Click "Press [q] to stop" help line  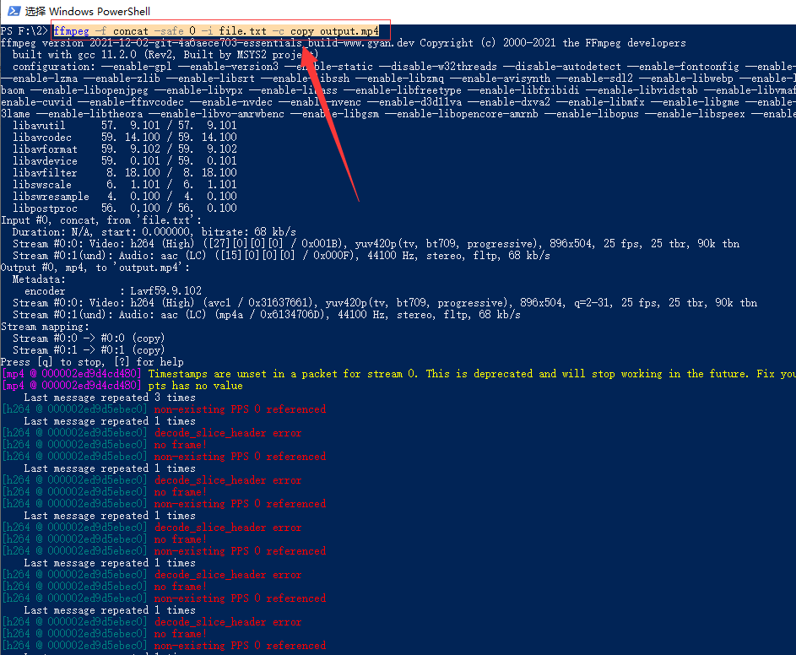coord(93,362)
